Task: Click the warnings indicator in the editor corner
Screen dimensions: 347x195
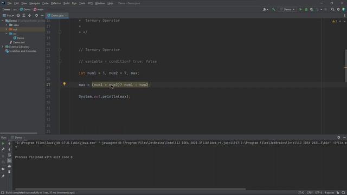Action: pyautogui.click(x=335, y=21)
